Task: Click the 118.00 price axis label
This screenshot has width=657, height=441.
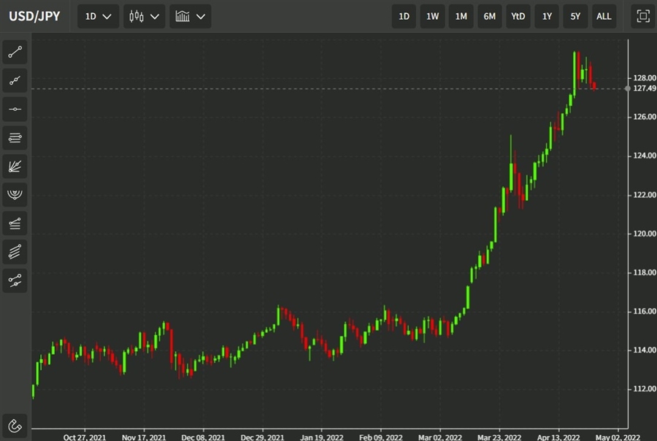Action: pyautogui.click(x=645, y=272)
